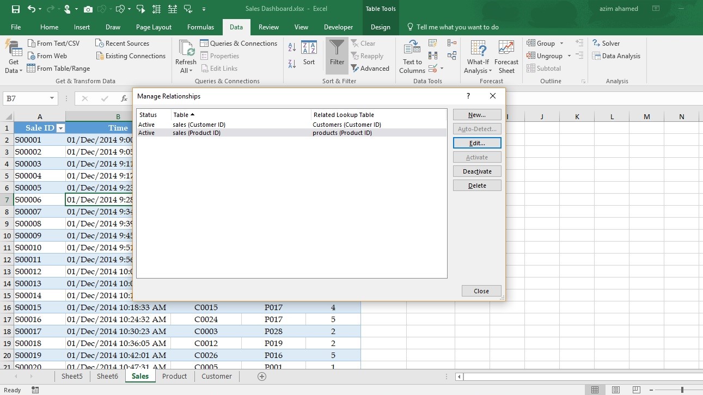703x395 pixels.
Task: Sort A to Z ascending
Action: click(292, 48)
